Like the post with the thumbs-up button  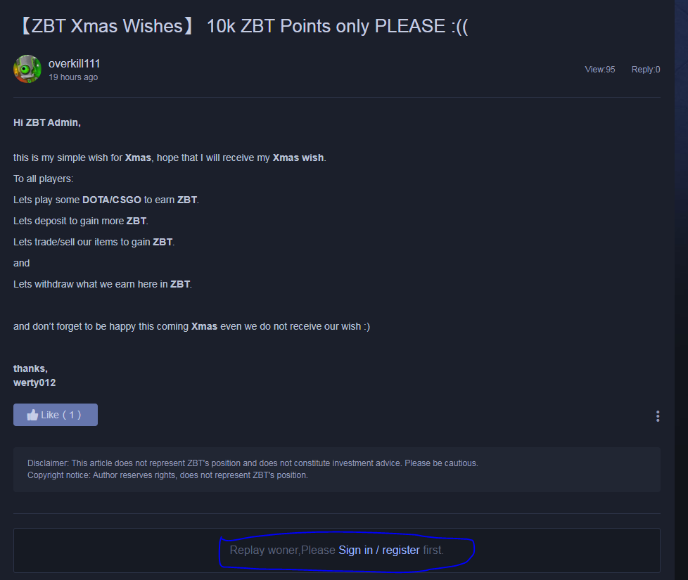pos(56,415)
